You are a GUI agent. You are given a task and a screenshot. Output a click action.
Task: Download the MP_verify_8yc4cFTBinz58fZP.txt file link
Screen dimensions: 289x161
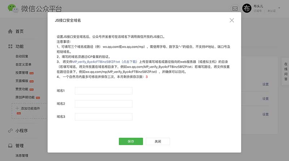[x=105, y=62]
